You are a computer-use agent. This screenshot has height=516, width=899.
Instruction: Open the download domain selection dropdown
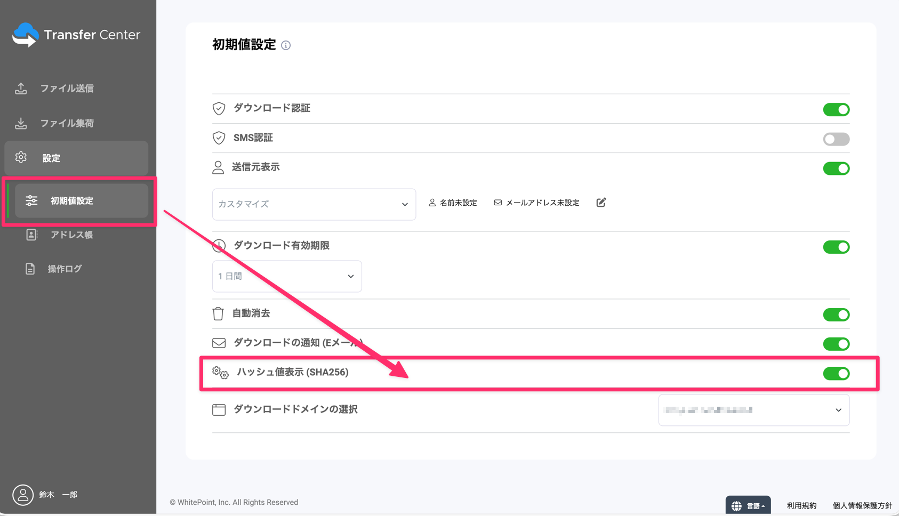753,410
